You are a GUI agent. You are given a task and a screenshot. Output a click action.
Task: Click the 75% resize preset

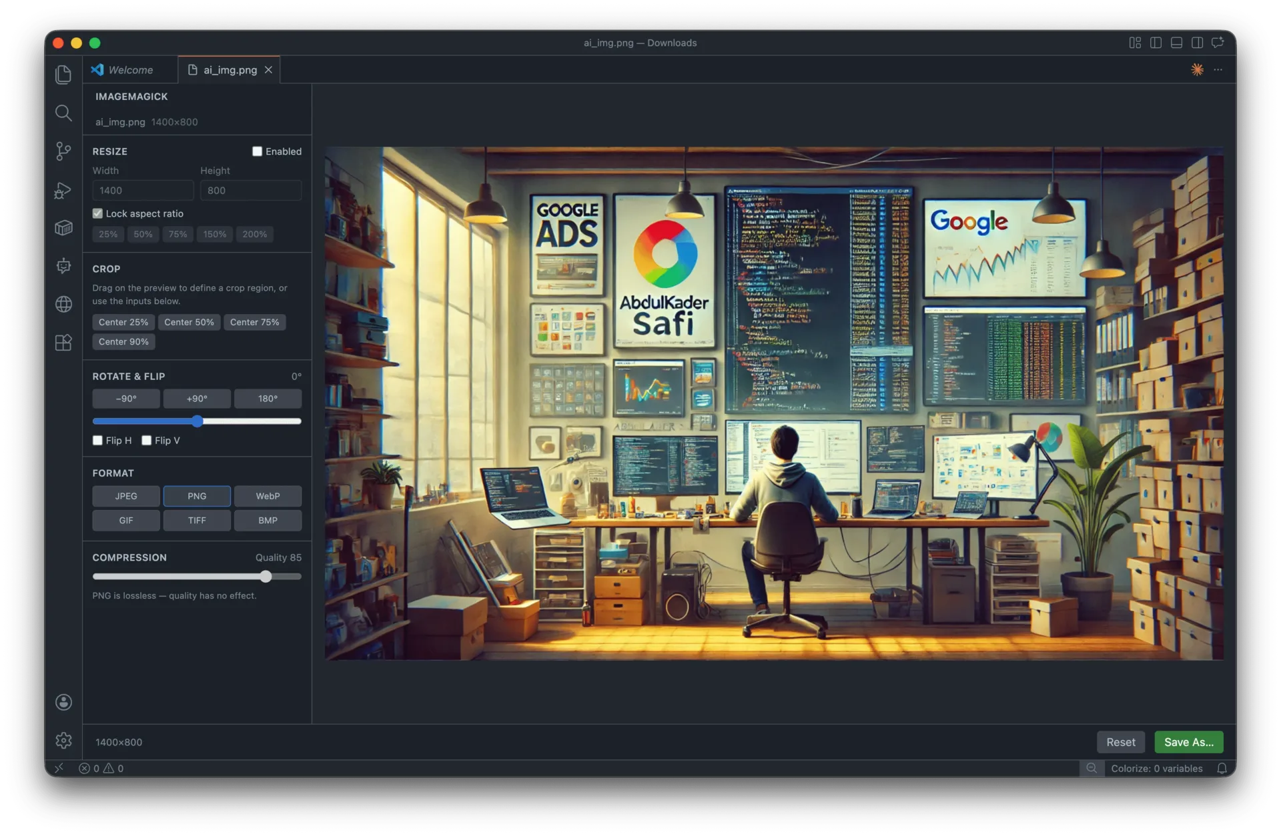pyautogui.click(x=177, y=234)
